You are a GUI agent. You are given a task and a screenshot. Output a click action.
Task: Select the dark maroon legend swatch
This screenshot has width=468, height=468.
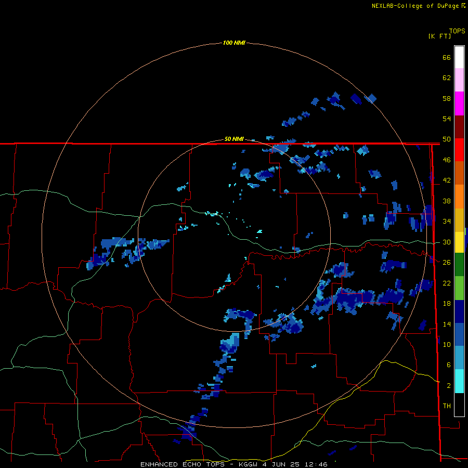click(x=459, y=127)
